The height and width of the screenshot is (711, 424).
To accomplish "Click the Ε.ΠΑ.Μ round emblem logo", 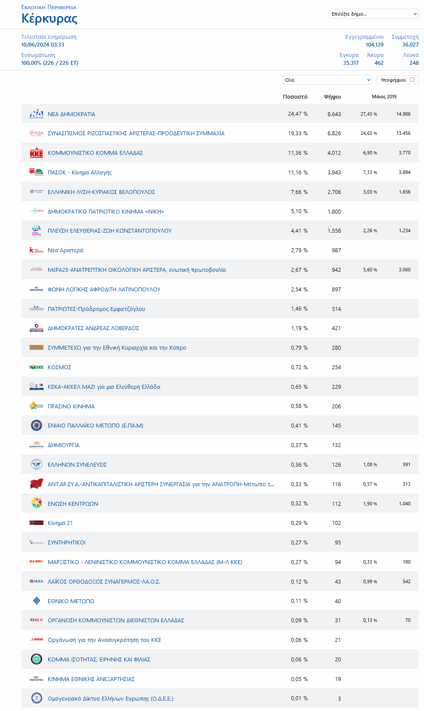I will pos(36,425).
